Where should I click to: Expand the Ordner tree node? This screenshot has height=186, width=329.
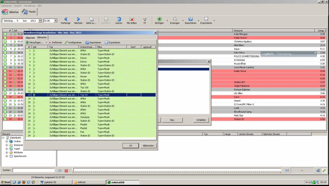pyautogui.click(x=7, y=141)
